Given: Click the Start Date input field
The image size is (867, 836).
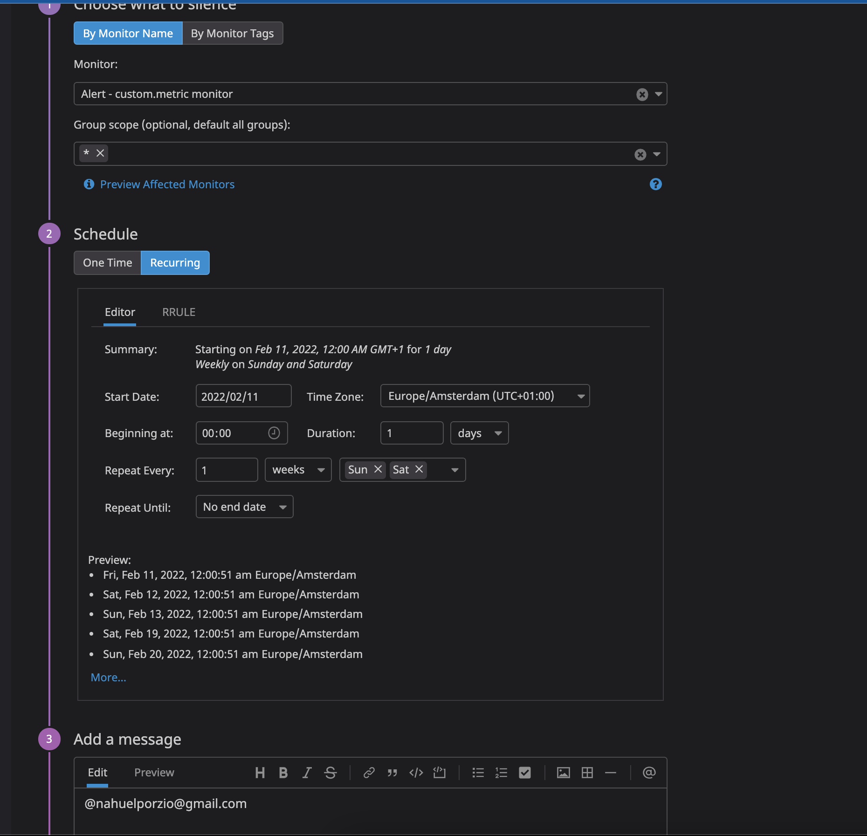Looking at the screenshot, I should [244, 396].
